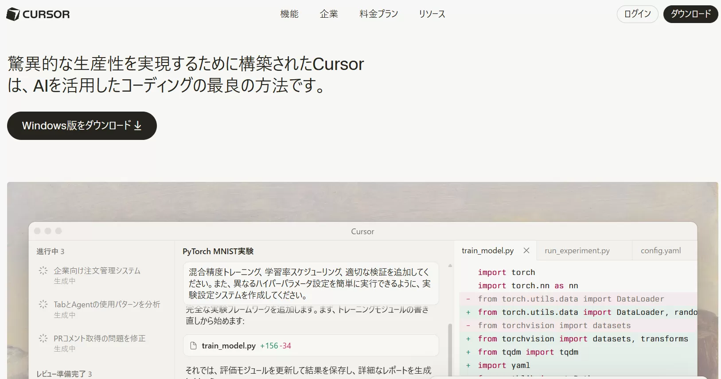Open the 機能 menu in the navigation

[x=289, y=14]
